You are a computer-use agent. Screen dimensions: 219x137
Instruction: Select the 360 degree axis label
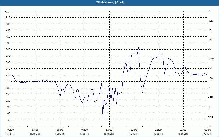pos(8,50)
